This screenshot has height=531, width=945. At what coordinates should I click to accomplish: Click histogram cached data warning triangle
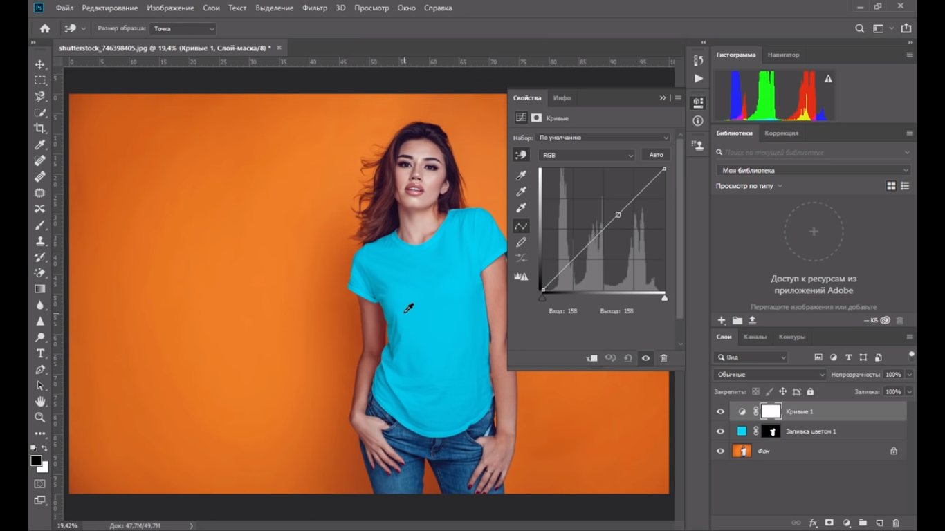(828, 79)
